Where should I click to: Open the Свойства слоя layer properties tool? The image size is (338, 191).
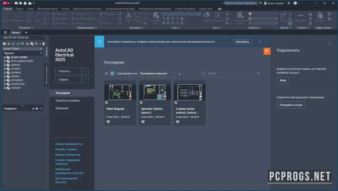coord(155,18)
